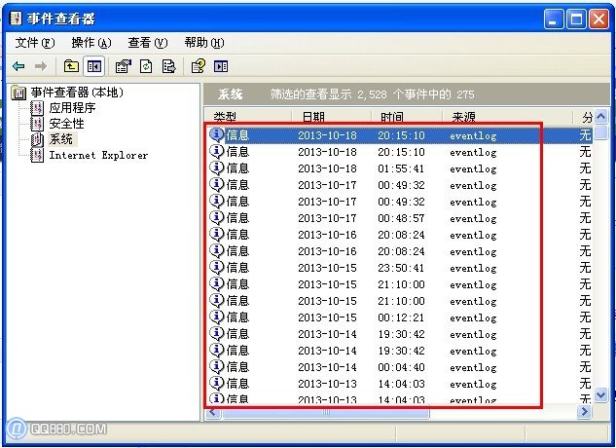
Task: Select the event at time 23:50:41
Action: 398,268
